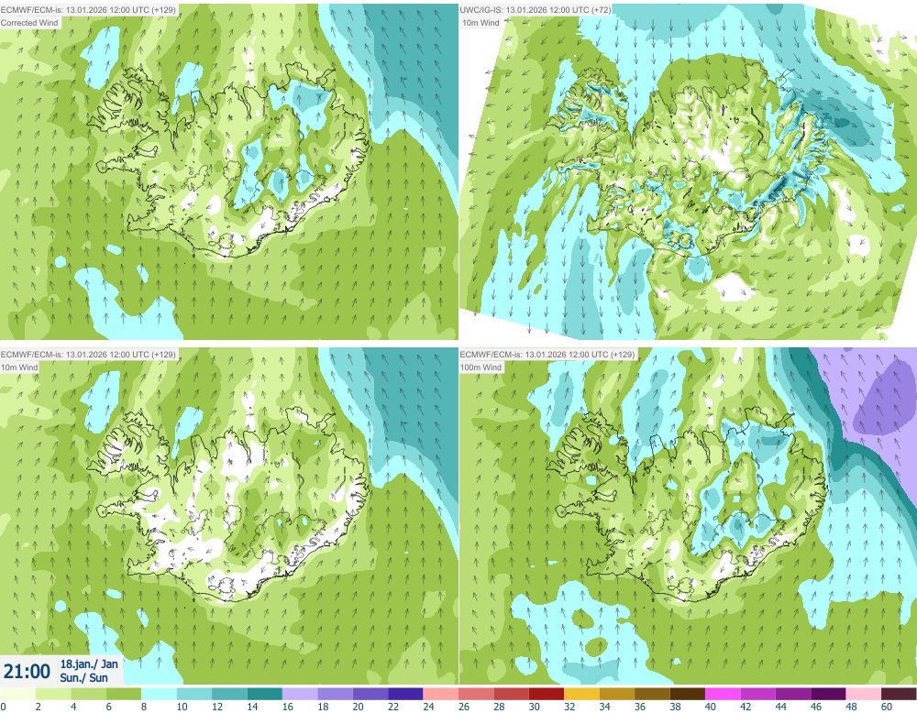
Task: Click the legend value '16'
Action: (x=287, y=707)
